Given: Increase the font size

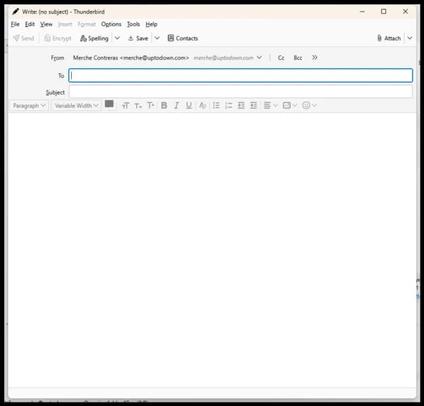Looking at the screenshot, I should (150, 106).
